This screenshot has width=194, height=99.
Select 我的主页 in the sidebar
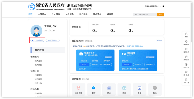[x=48, y=50]
